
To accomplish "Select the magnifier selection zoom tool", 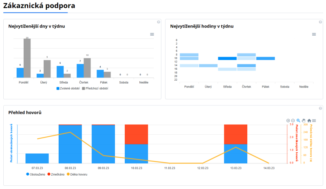I will (298, 120).
